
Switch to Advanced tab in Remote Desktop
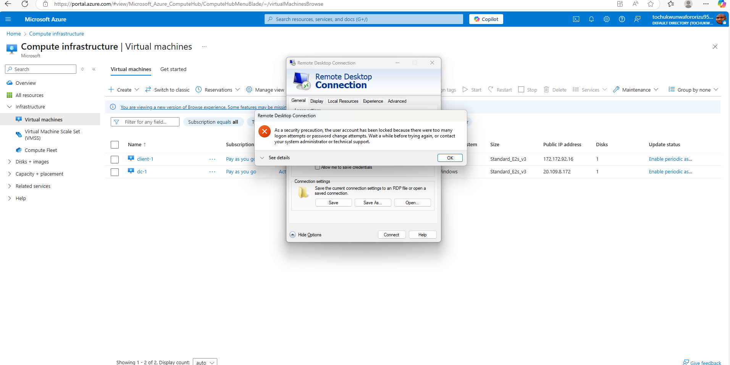[397, 101]
